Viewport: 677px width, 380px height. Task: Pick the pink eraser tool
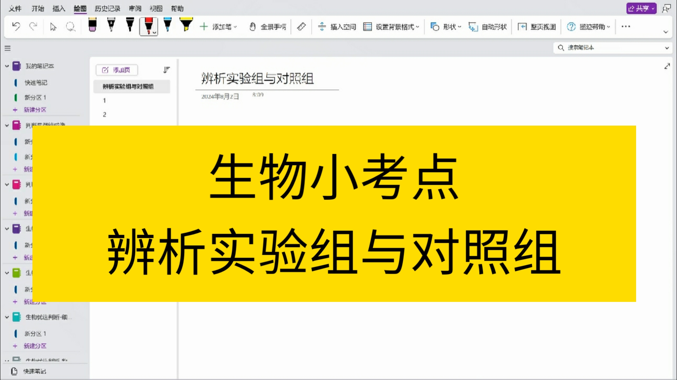[92, 25]
